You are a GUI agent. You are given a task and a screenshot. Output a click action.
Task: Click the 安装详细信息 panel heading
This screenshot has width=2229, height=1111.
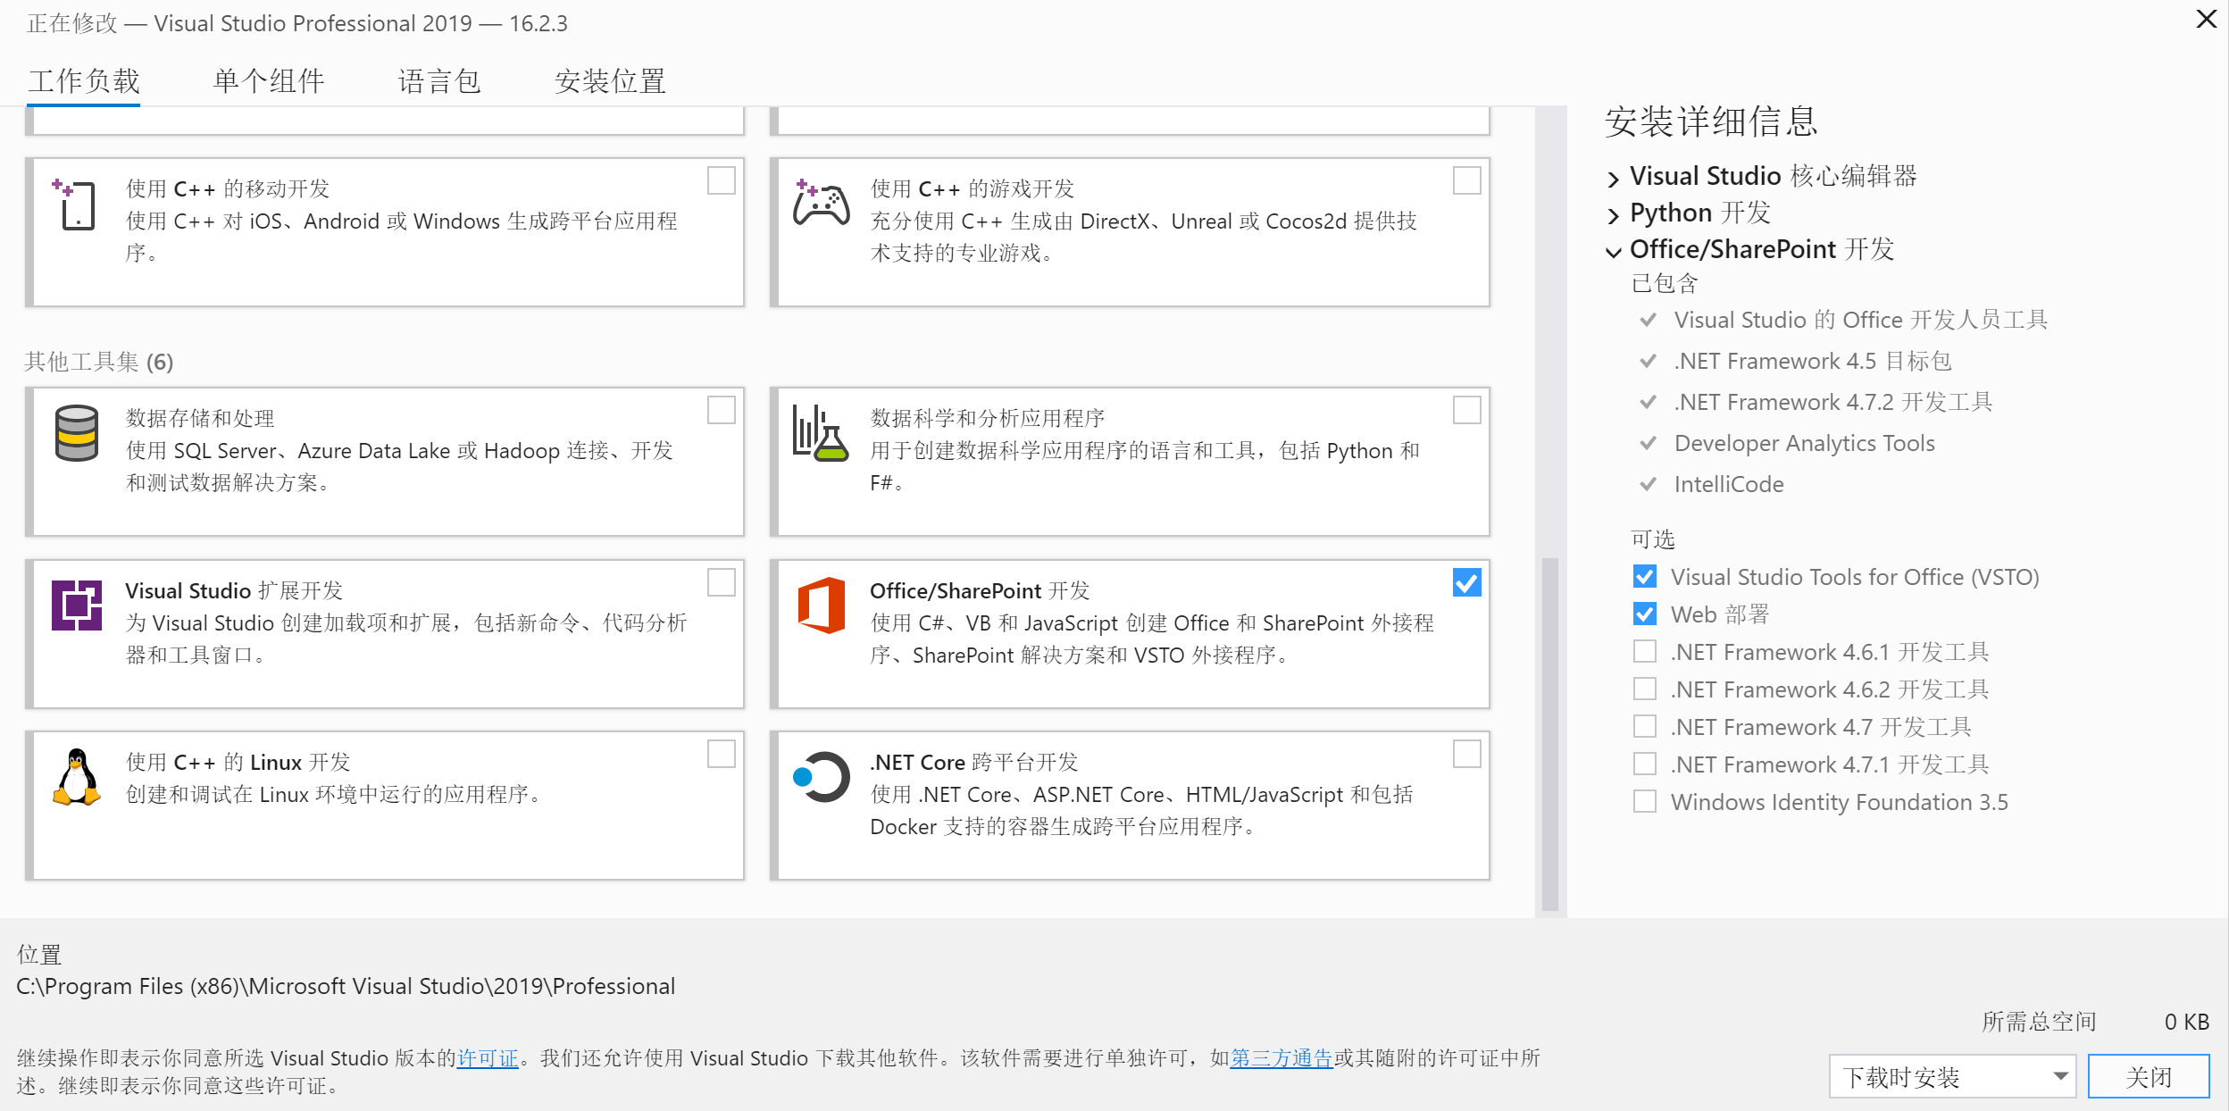point(1711,122)
